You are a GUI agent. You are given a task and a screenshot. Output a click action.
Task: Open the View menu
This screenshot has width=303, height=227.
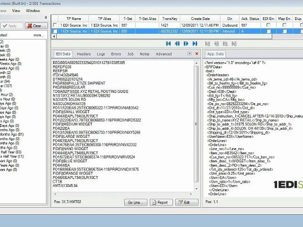click(x=16, y=11)
